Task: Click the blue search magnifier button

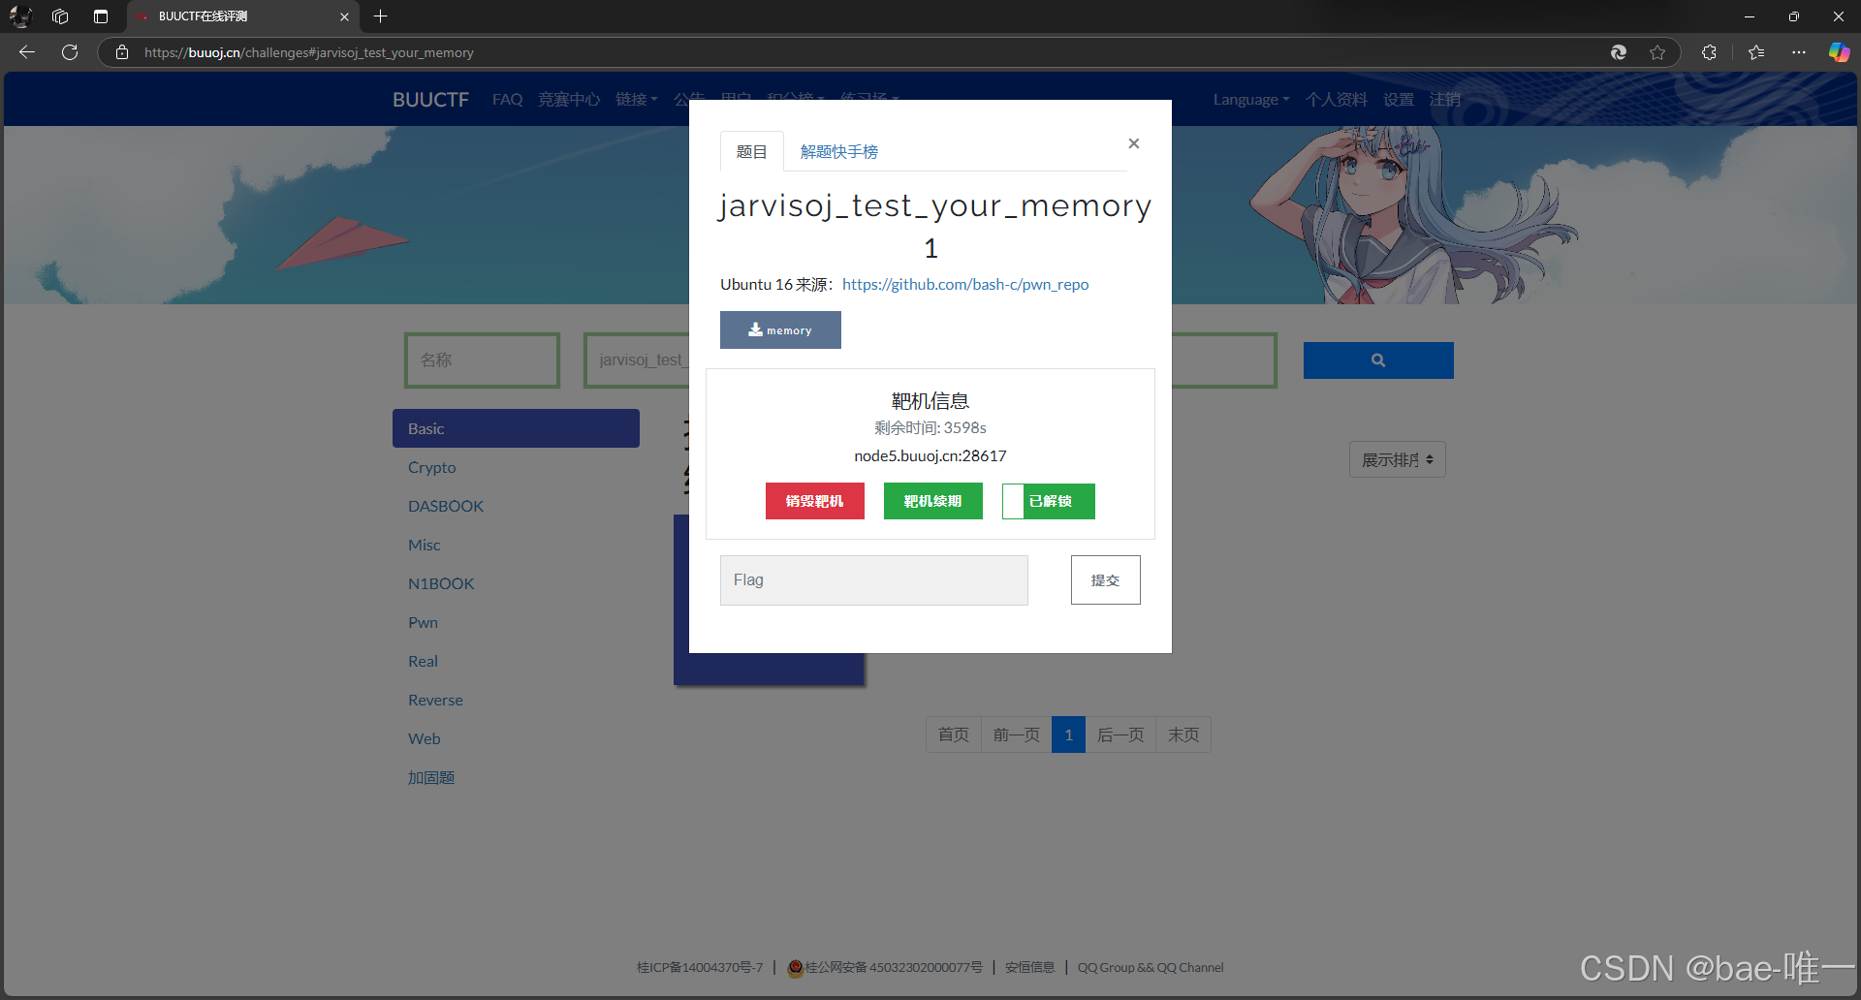Action: coord(1377,359)
